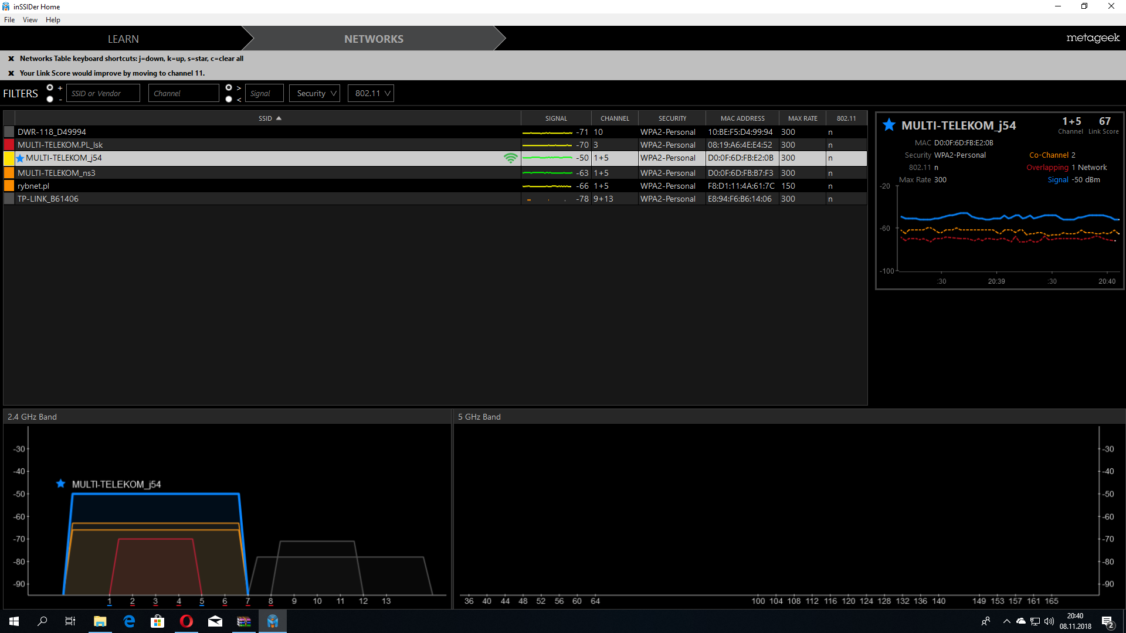Open the Mail app from the taskbar
The image size is (1126, 633).
click(x=215, y=621)
